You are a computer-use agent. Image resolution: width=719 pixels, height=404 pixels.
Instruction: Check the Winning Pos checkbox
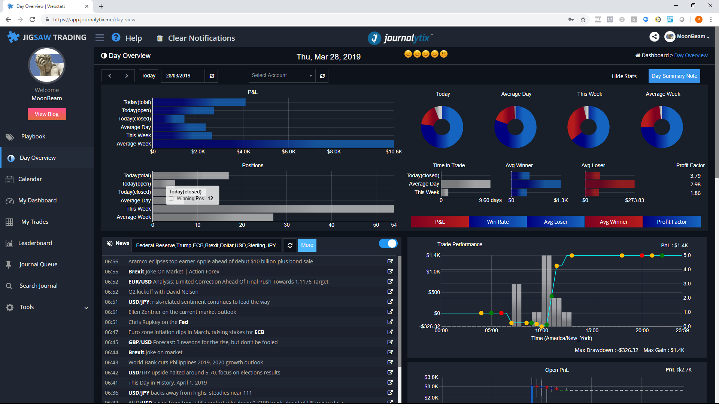point(171,199)
